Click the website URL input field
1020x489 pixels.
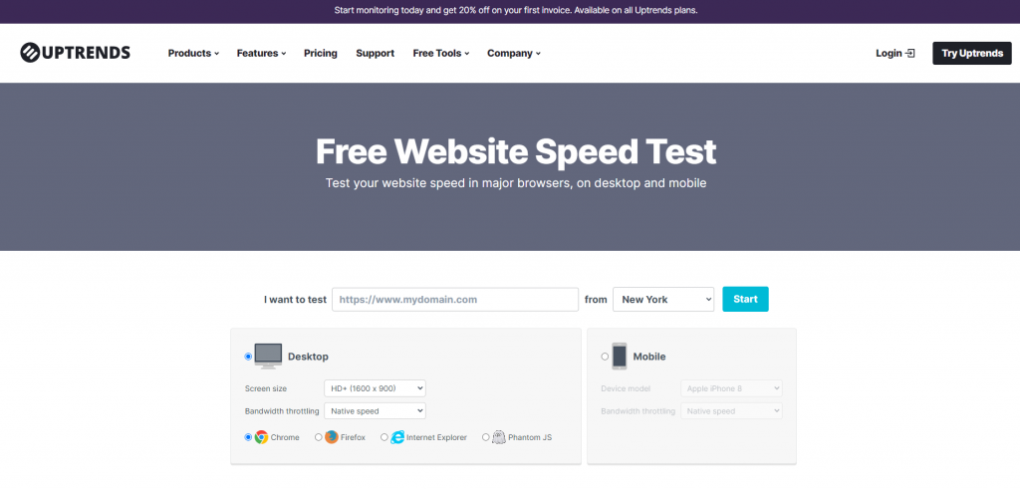coord(454,299)
